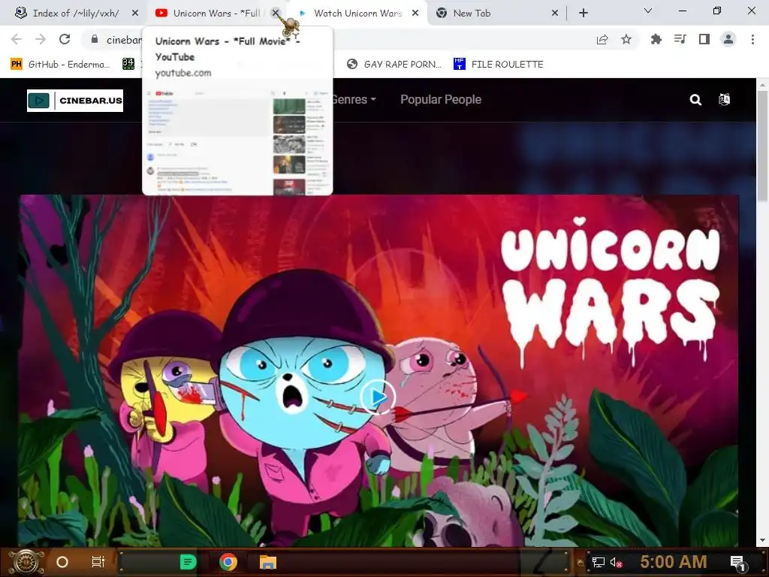This screenshot has height=577, width=769.
Task: Open Chrome three-dot menu
Action: click(752, 39)
